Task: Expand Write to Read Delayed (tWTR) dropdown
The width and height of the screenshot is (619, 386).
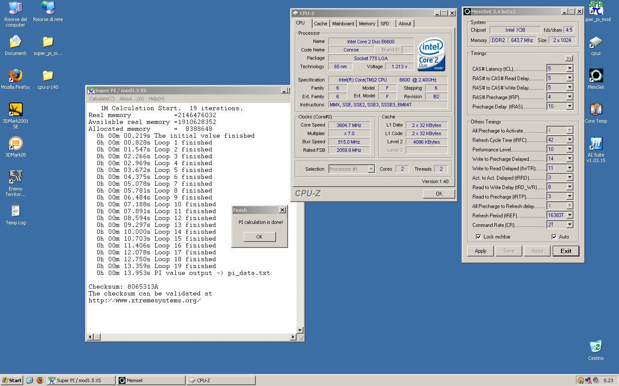Action: (x=570, y=168)
